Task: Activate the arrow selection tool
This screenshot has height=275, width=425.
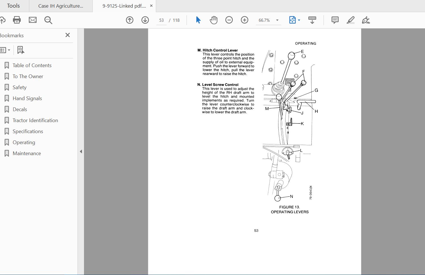Action: [x=198, y=20]
